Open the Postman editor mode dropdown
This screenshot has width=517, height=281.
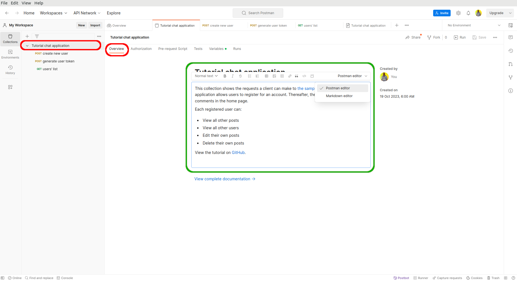(353, 76)
